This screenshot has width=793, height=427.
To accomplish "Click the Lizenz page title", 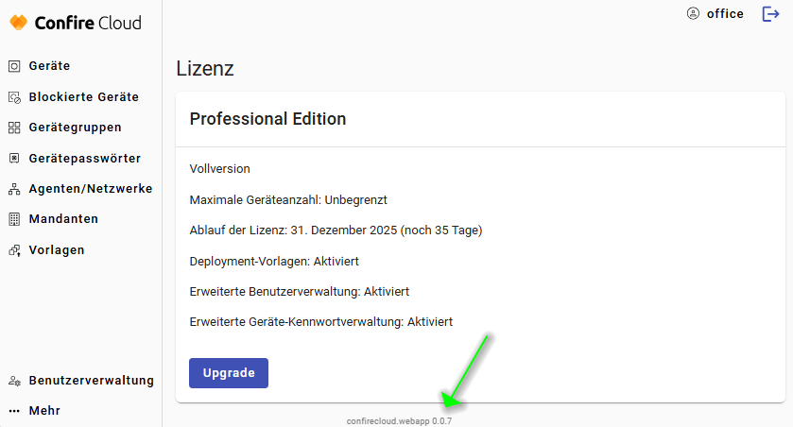I will 205,69.
